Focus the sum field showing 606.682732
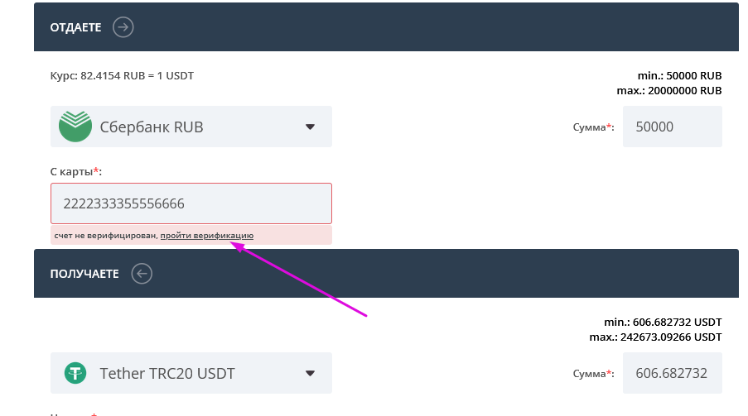 [x=672, y=373]
